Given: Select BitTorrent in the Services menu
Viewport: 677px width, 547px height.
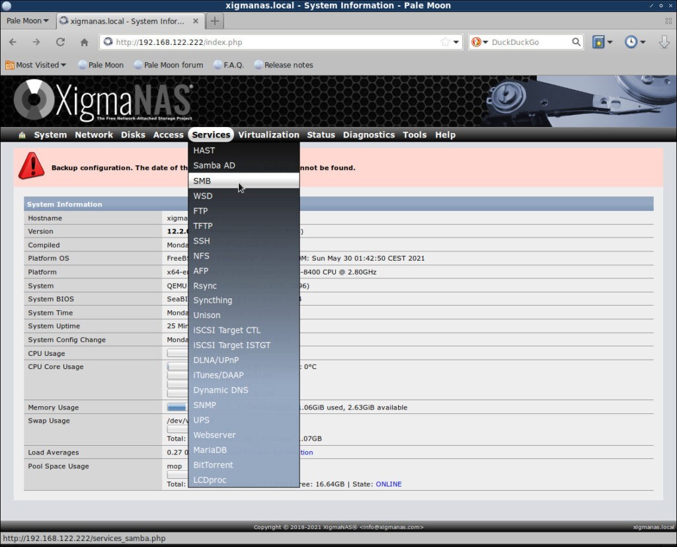Looking at the screenshot, I should click(x=244, y=465).
